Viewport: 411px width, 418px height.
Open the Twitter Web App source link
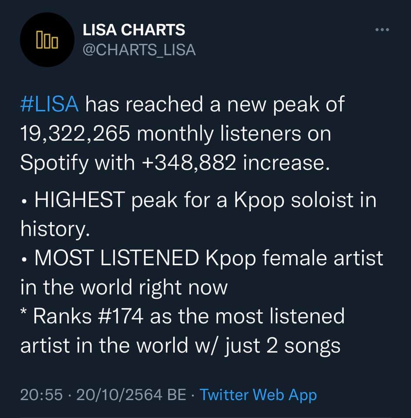click(259, 395)
